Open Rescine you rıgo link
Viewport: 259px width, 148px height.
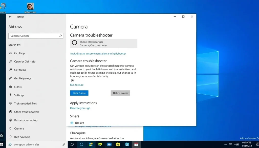pos(80,108)
